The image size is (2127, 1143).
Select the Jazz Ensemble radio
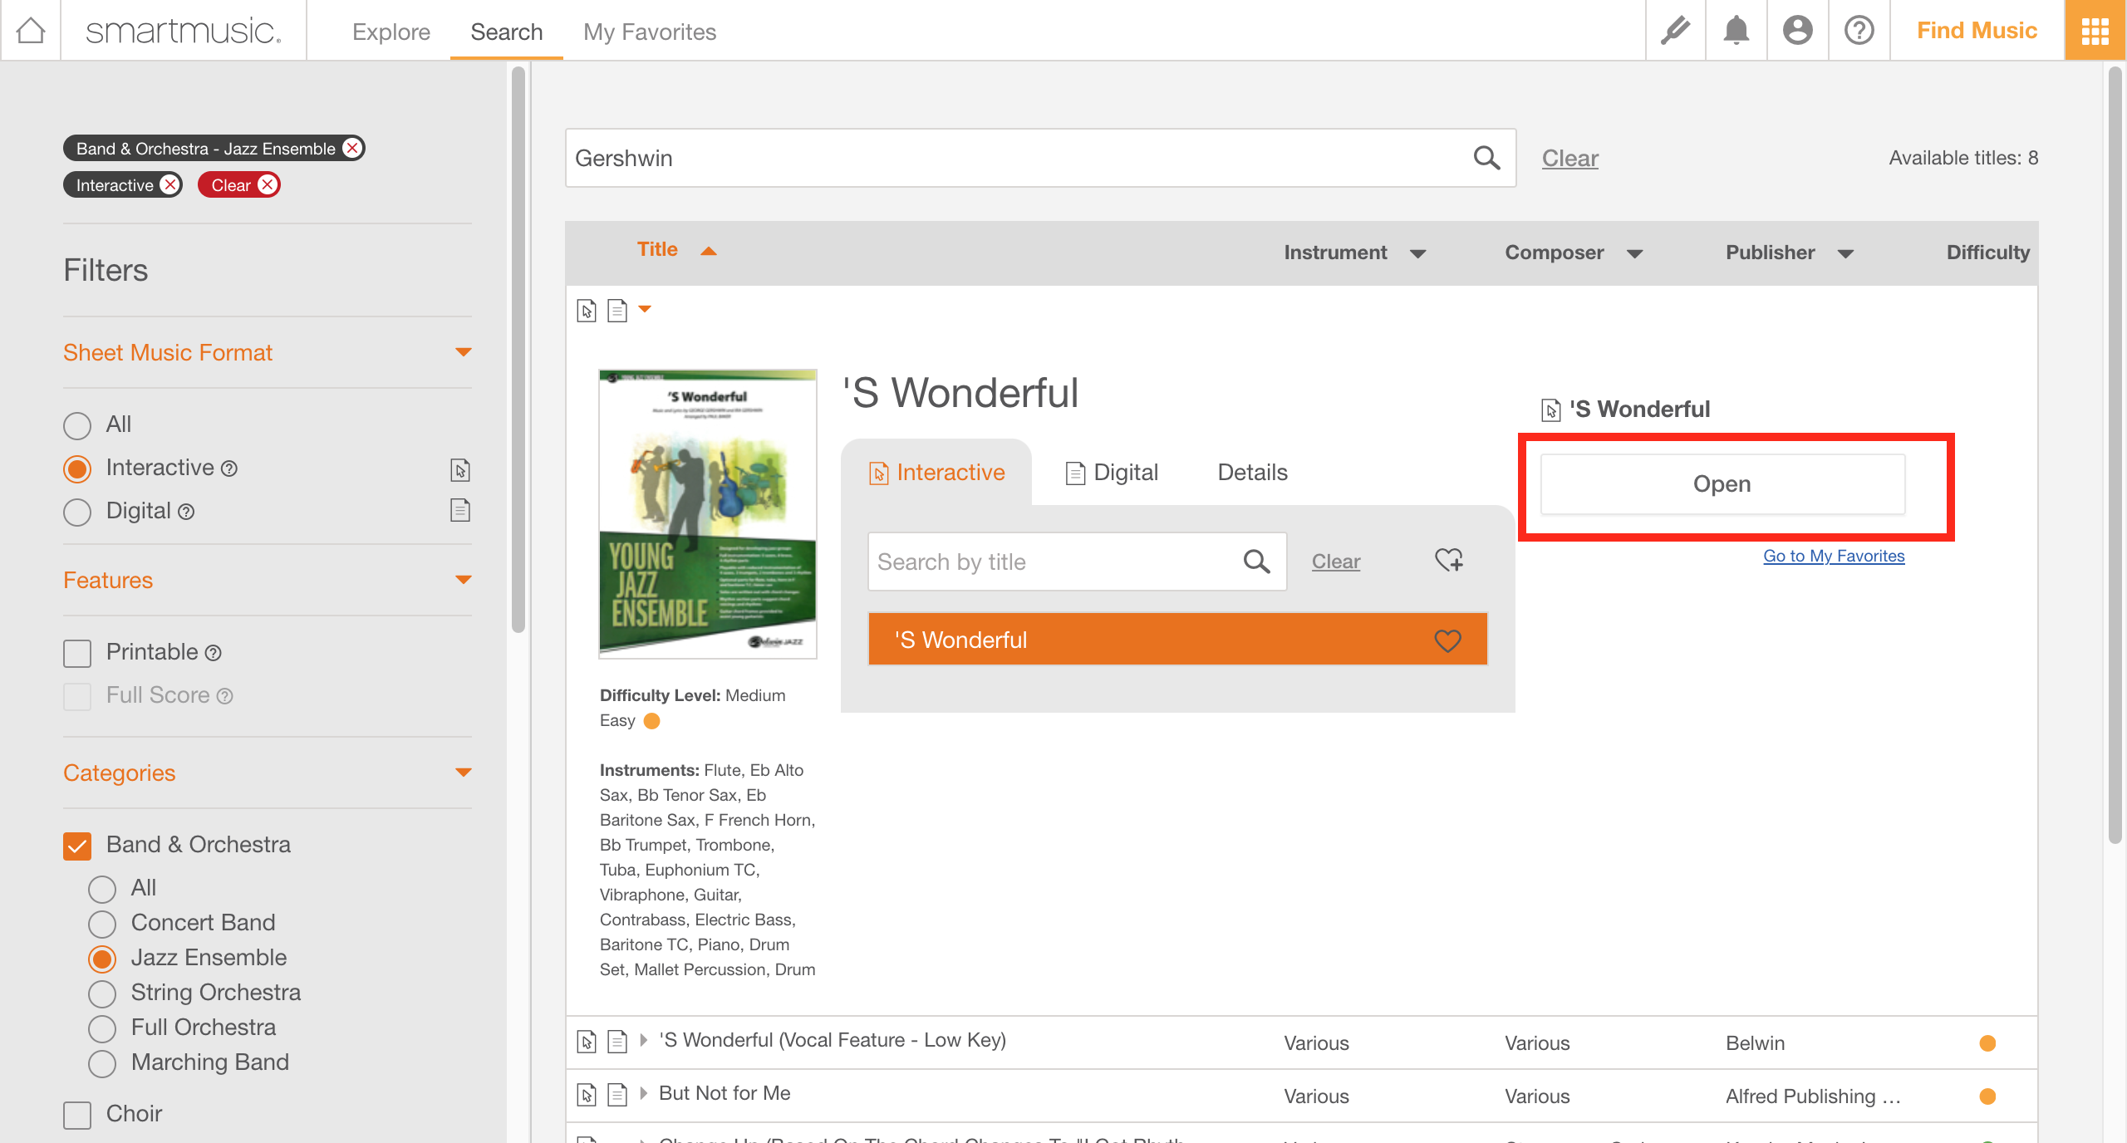[102, 959]
